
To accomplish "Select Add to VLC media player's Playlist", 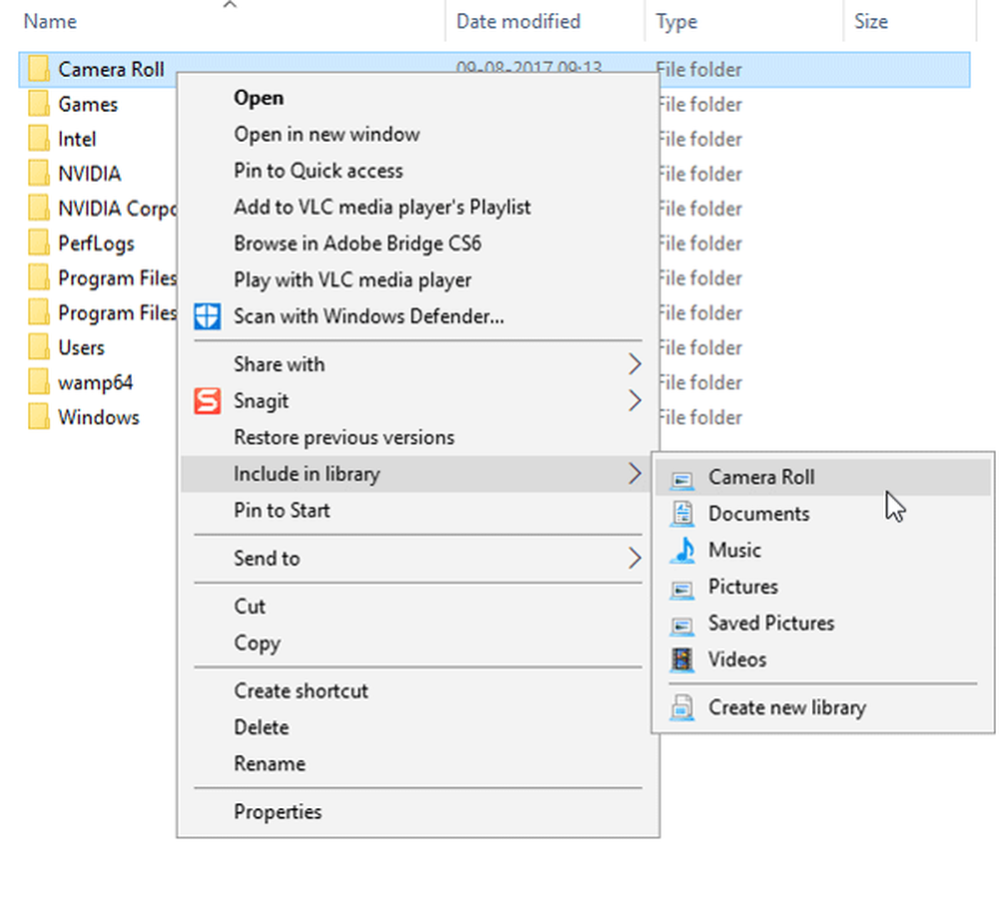I will coord(418,207).
